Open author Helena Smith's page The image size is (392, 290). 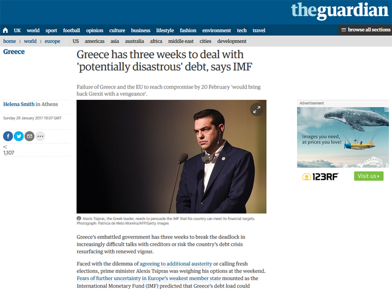pos(19,104)
